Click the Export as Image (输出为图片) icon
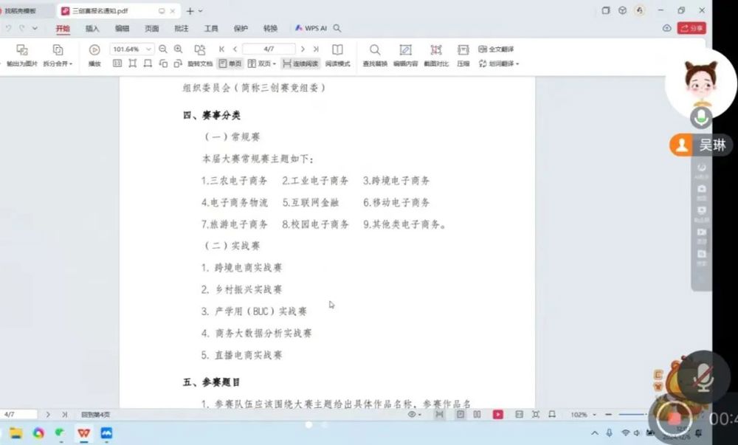 (22, 50)
